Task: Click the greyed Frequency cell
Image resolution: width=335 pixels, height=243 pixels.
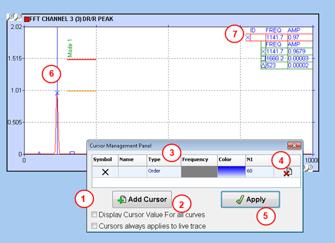Action: coord(199,172)
